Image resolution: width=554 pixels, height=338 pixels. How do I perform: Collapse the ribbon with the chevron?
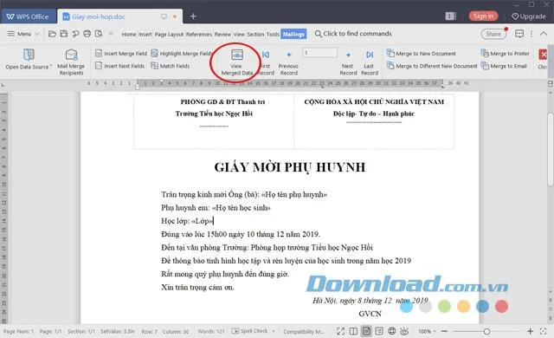(544, 34)
